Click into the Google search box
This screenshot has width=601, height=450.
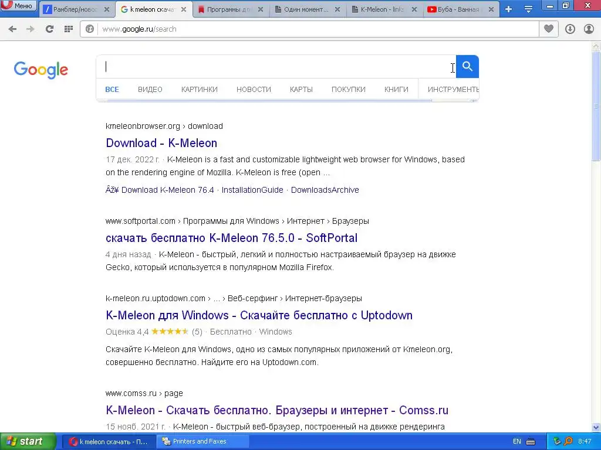coord(276,67)
